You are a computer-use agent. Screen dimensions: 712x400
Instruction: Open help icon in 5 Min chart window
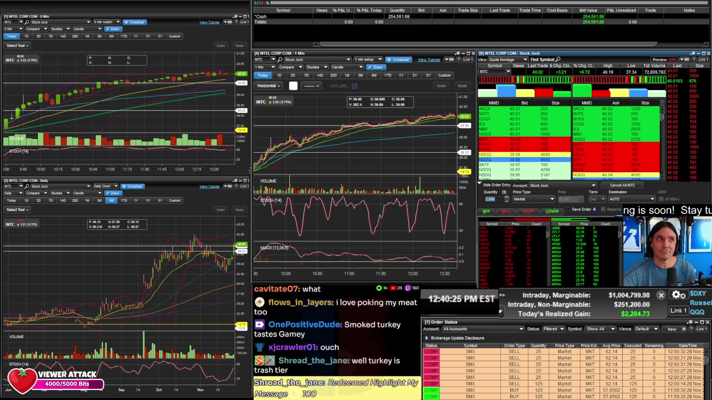pyautogui.click(x=236, y=22)
